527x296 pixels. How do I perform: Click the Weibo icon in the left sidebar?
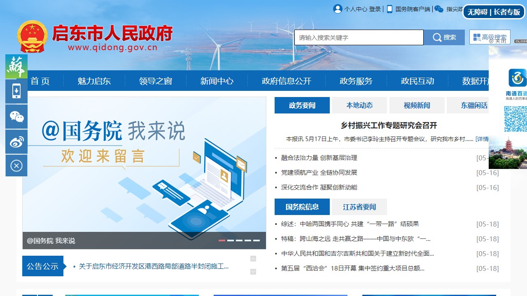coord(16,142)
